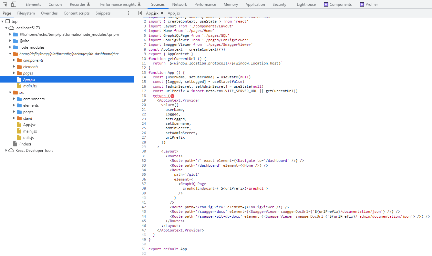
Task: Toggle the device emulation toolbar
Action: pyautogui.click(x=13, y=4)
